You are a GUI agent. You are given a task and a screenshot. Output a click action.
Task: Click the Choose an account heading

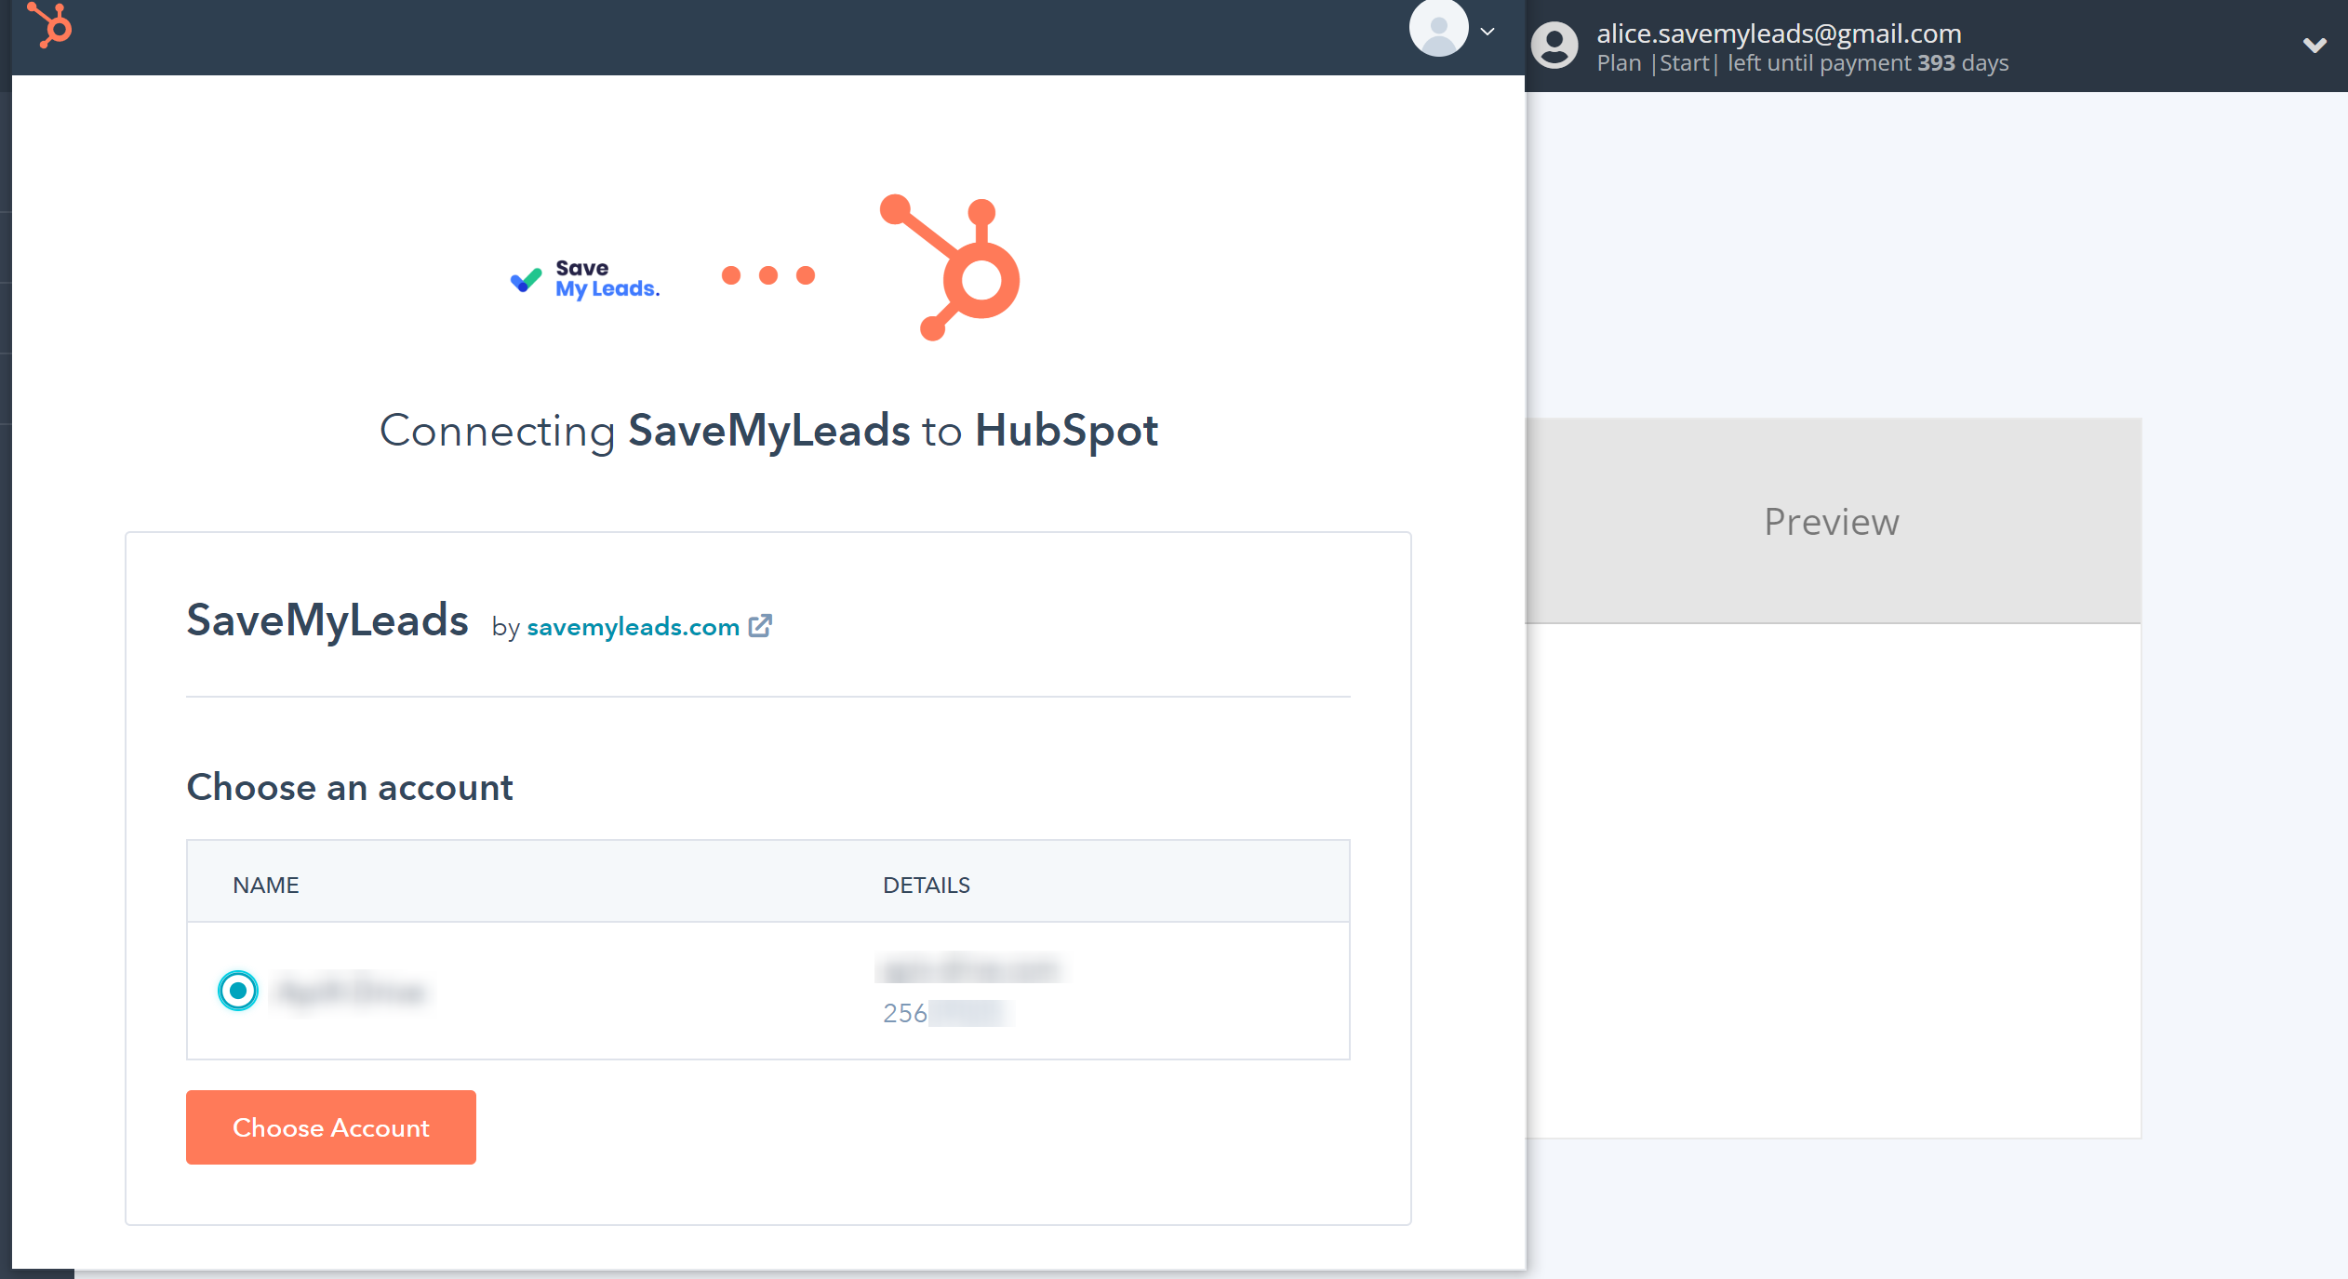(x=350, y=788)
